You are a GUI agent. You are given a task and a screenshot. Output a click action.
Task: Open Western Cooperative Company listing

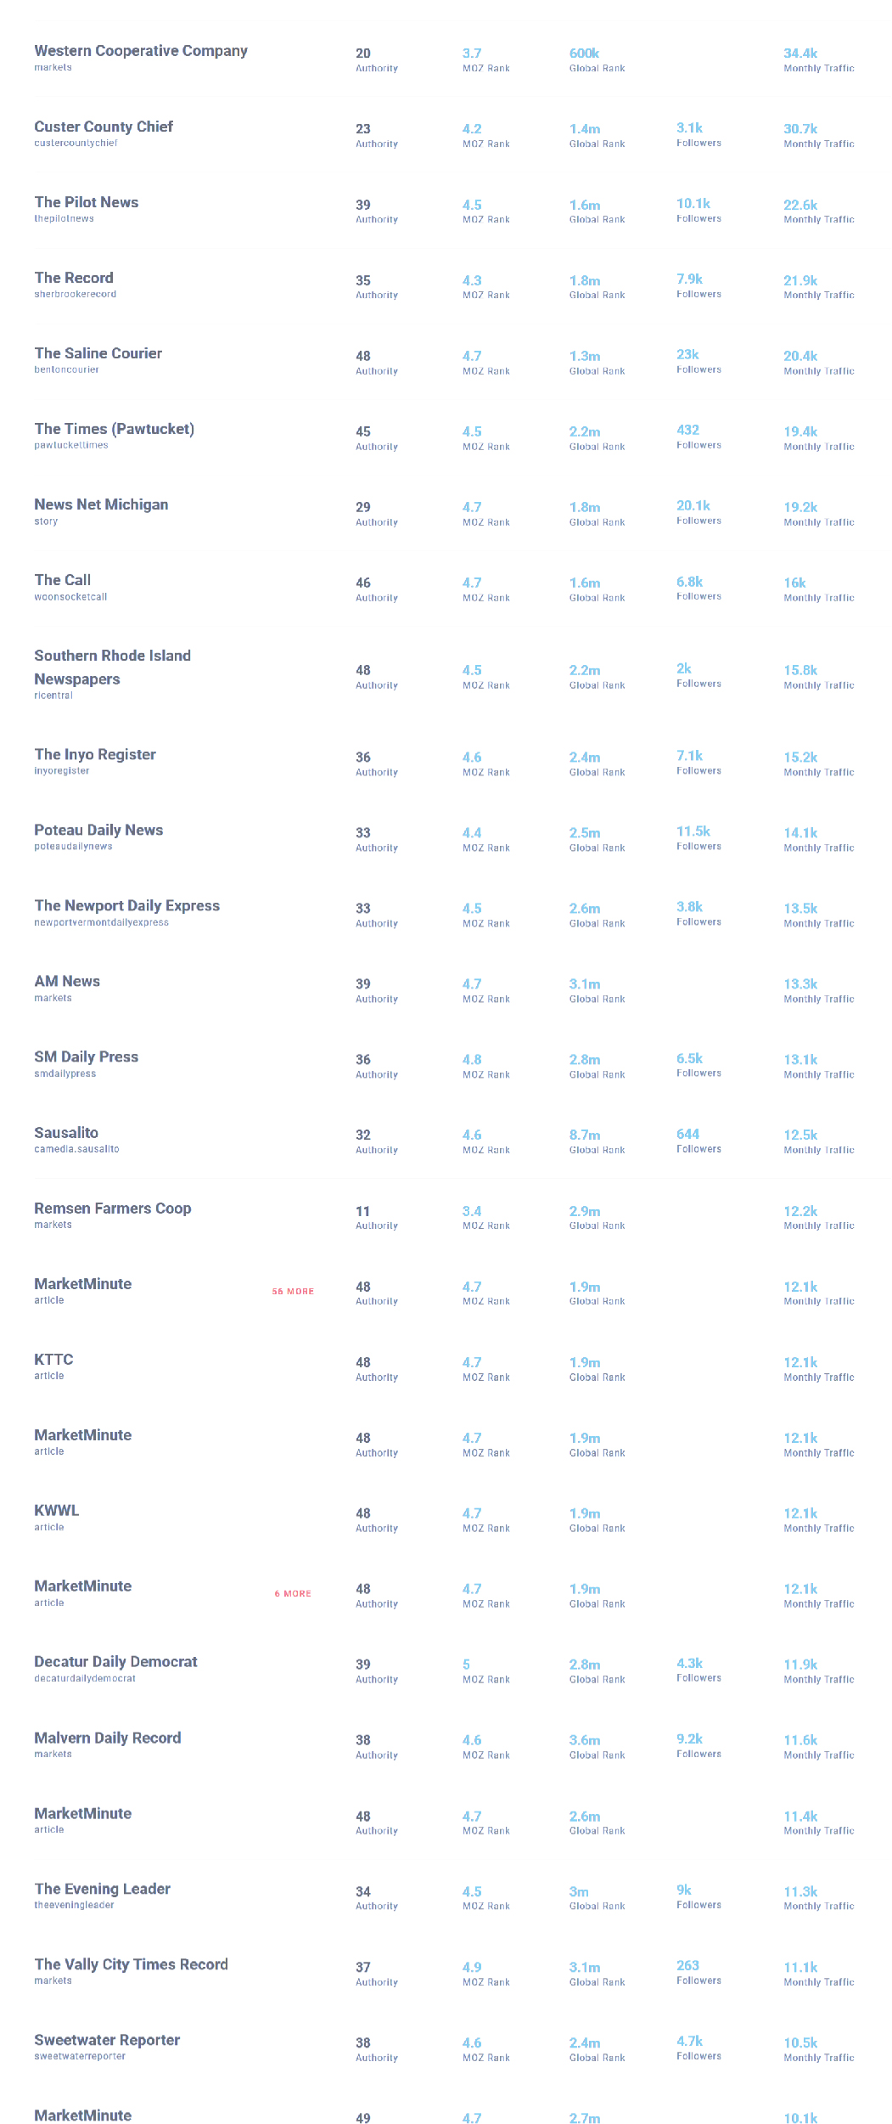(x=141, y=51)
